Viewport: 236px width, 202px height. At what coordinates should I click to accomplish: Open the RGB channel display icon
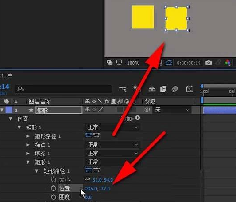(x=228, y=63)
